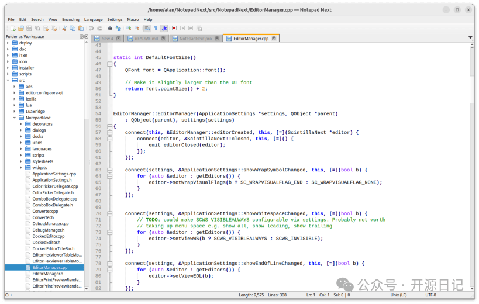Screen dimensions: 479x304
Task: Start macro recording with the red dot icon
Action: coord(174,29)
